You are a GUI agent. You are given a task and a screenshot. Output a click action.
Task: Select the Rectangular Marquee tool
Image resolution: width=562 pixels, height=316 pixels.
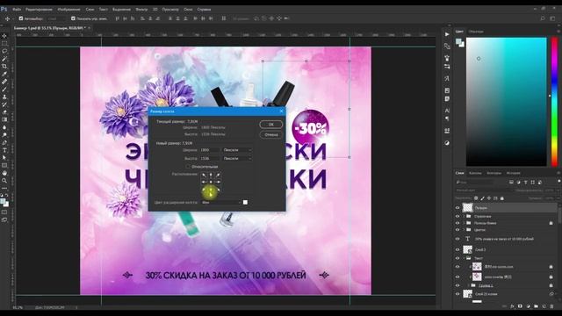click(x=4, y=43)
